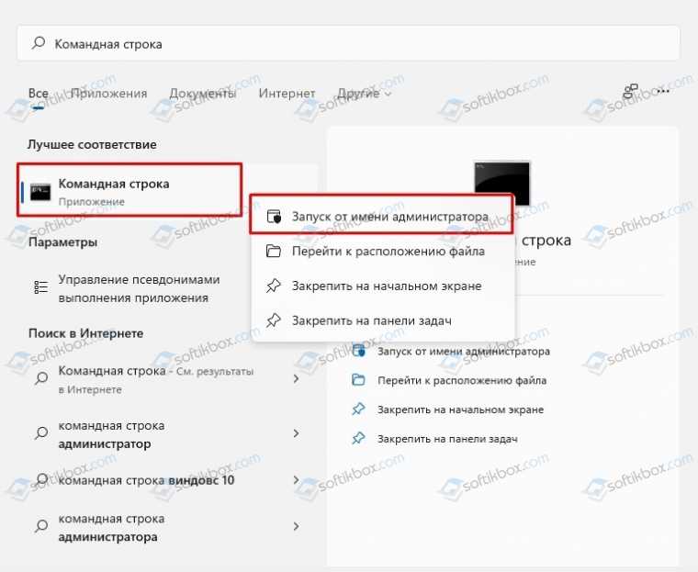Click the pin icon beside начальном экране in context menu
The width and height of the screenshot is (698, 572).
point(274,286)
